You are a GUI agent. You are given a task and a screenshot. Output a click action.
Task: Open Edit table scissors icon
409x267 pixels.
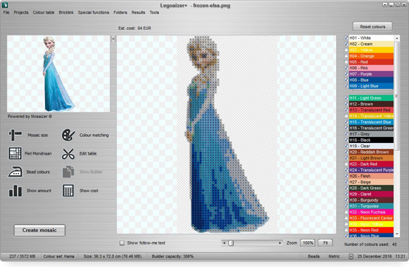pyautogui.click(x=68, y=153)
